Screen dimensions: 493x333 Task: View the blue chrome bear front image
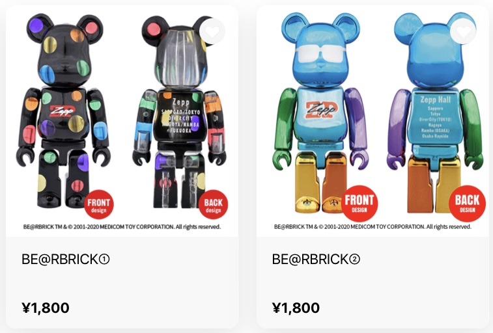320,113
